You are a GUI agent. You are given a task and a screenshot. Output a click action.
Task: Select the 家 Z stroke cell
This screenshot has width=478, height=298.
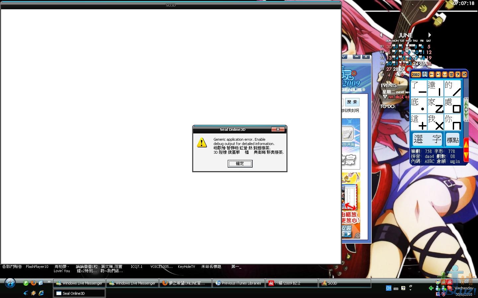click(436, 105)
